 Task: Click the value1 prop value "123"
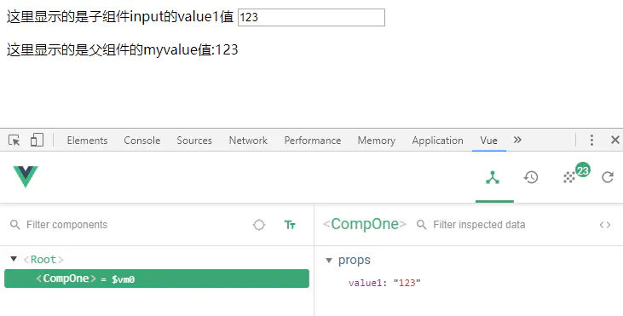tap(407, 283)
